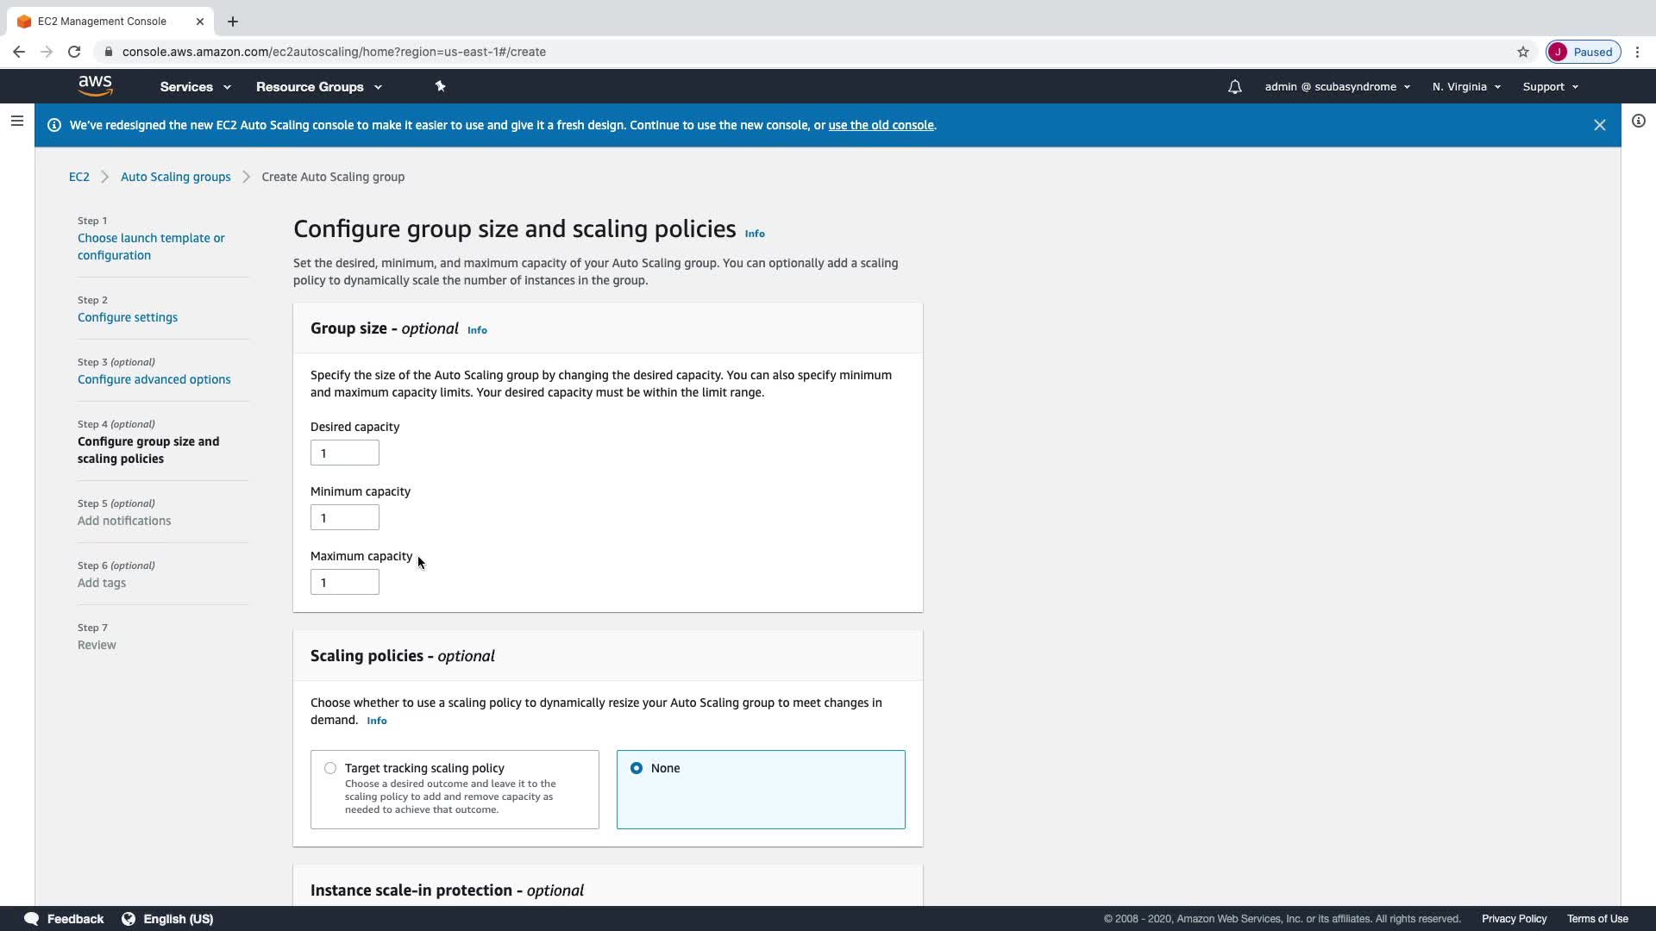
Task: Toggle the hamburger side navigation menu
Action: point(16,122)
